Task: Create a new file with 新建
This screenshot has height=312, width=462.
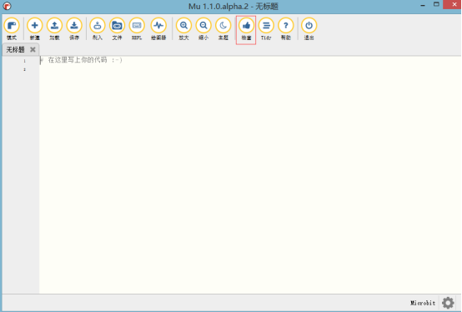Action: tap(34, 28)
